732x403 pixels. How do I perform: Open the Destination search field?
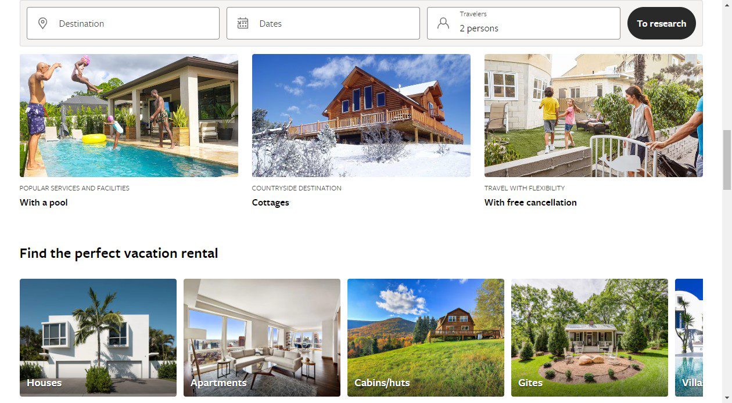(x=123, y=23)
